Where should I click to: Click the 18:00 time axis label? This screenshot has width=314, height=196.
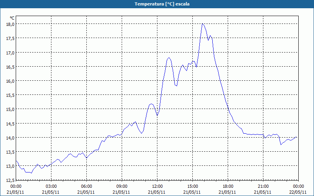pos(228,187)
